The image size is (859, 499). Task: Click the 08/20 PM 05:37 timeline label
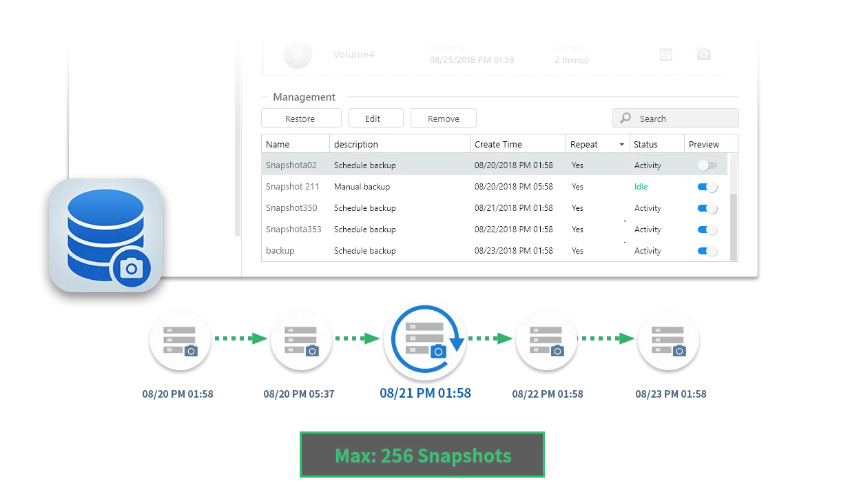299,394
